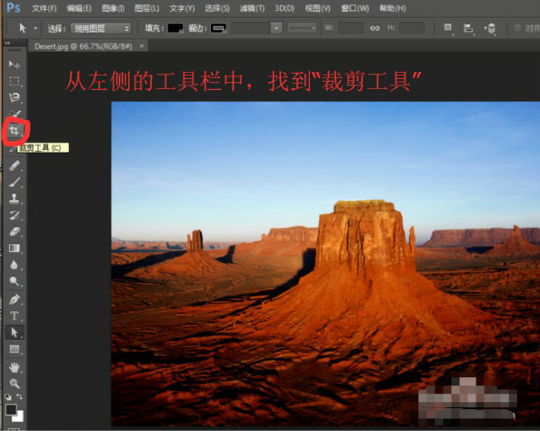Click the desert image canvas
This screenshot has height=431, width=540.
click(325, 264)
